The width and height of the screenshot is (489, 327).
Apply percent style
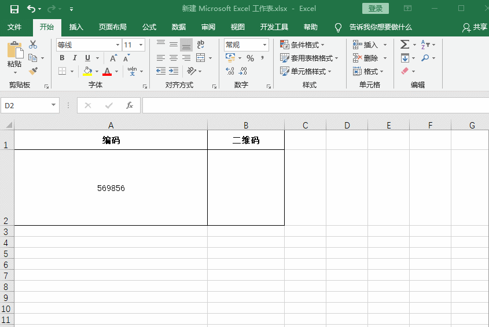coord(250,58)
